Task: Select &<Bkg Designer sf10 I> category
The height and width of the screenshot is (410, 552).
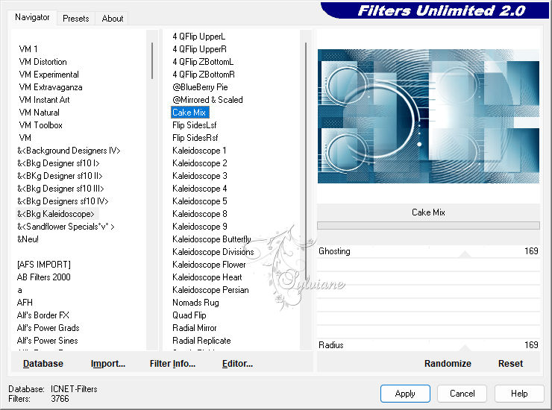Action: click(x=58, y=163)
